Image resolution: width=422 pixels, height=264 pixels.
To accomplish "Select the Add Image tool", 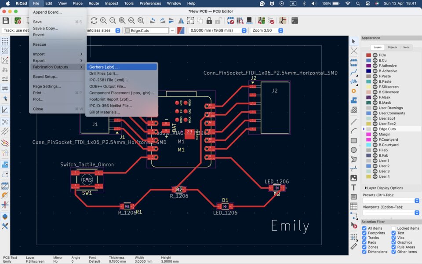I will coord(353,178).
